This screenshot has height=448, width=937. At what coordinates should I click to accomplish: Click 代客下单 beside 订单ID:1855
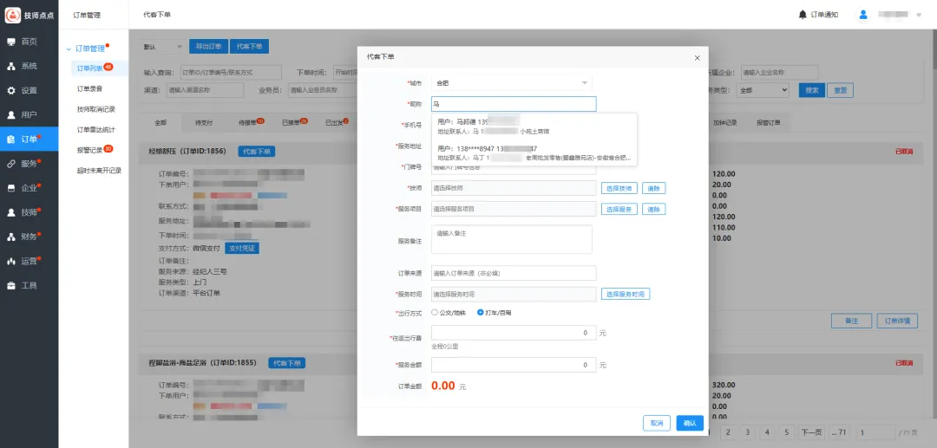pyautogui.click(x=286, y=363)
